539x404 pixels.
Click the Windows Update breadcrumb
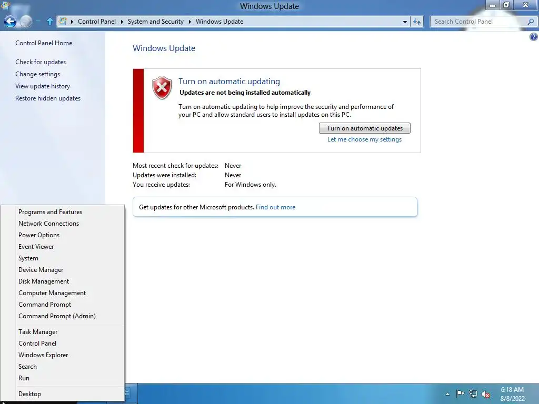pyautogui.click(x=219, y=22)
